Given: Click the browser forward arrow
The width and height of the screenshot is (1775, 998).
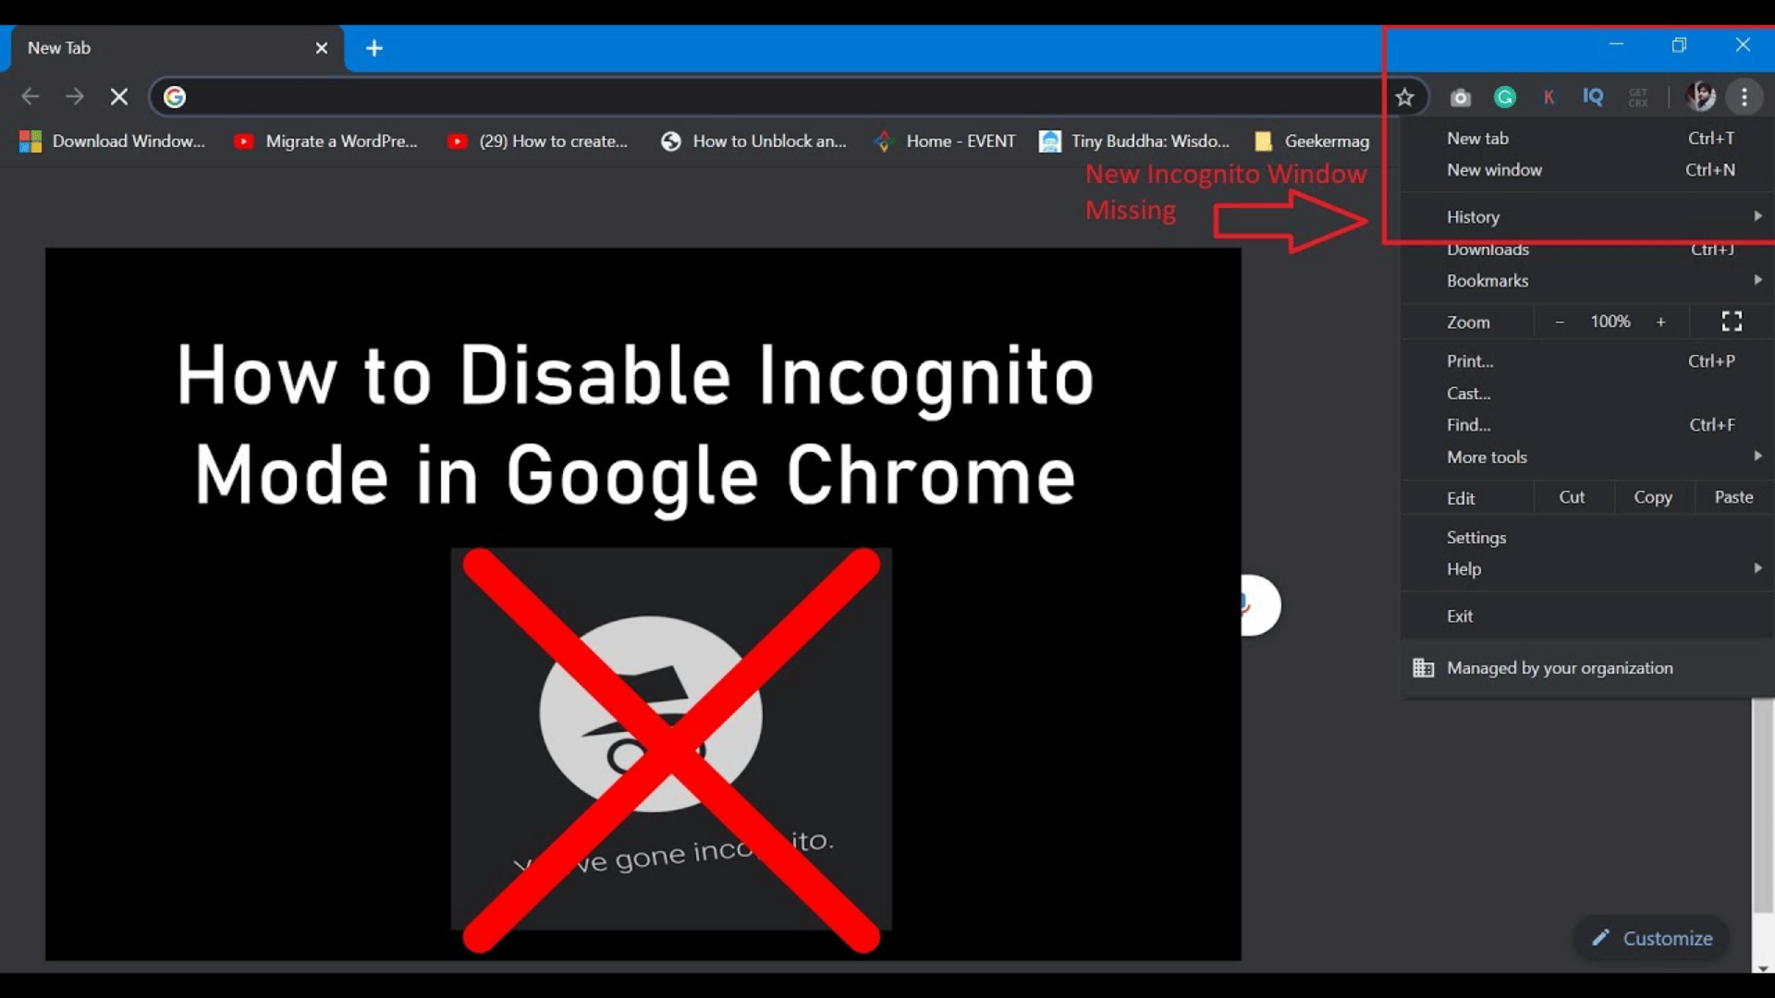Looking at the screenshot, I should click(x=75, y=96).
